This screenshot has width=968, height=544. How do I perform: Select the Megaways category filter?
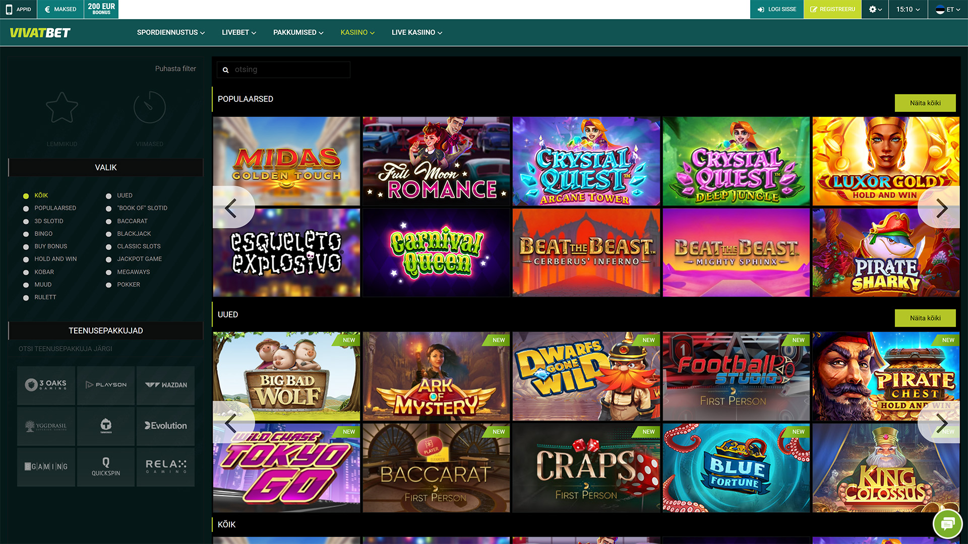tap(128, 272)
